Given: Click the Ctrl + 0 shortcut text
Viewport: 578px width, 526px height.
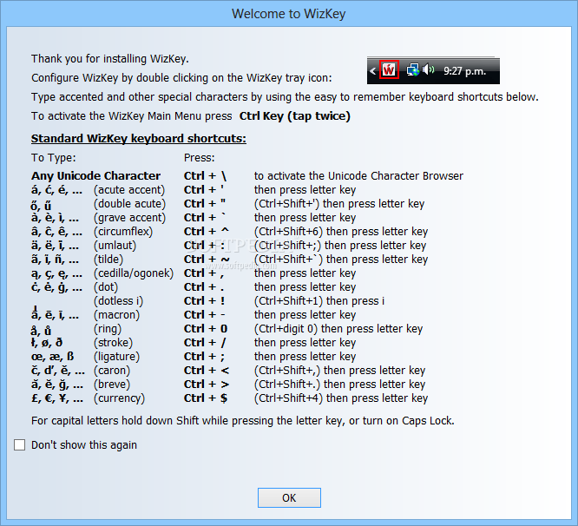Looking at the screenshot, I should coord(206,329).
